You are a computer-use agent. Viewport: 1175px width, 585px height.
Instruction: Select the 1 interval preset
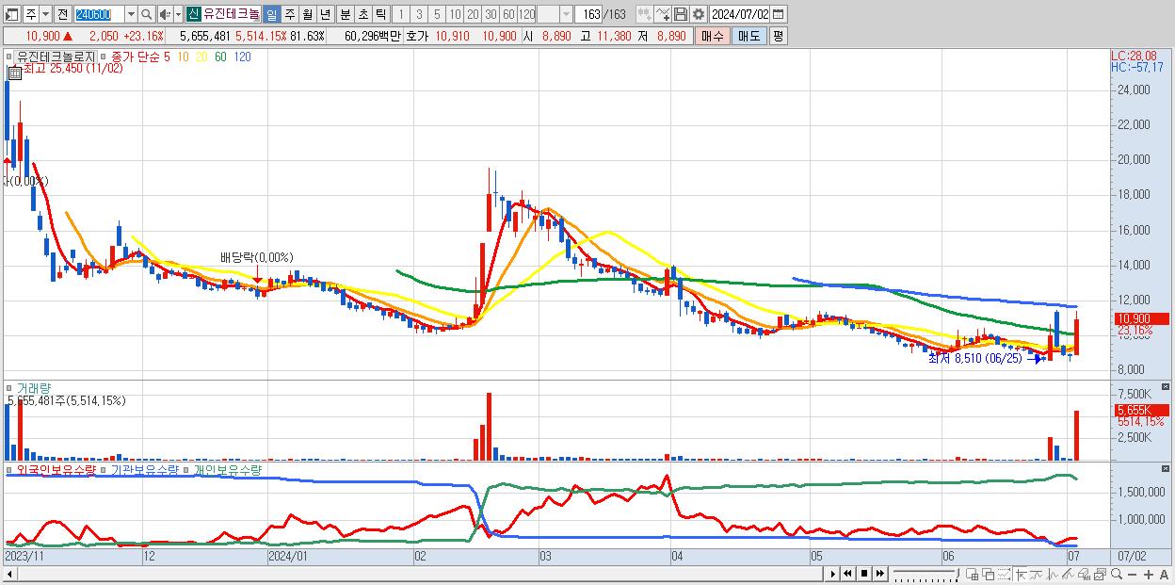click(400, 14)
